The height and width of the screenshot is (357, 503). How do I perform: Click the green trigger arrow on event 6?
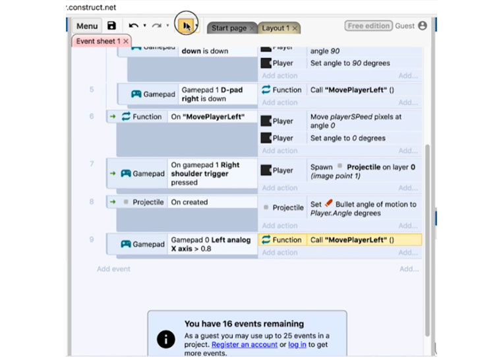coord(113,117)
